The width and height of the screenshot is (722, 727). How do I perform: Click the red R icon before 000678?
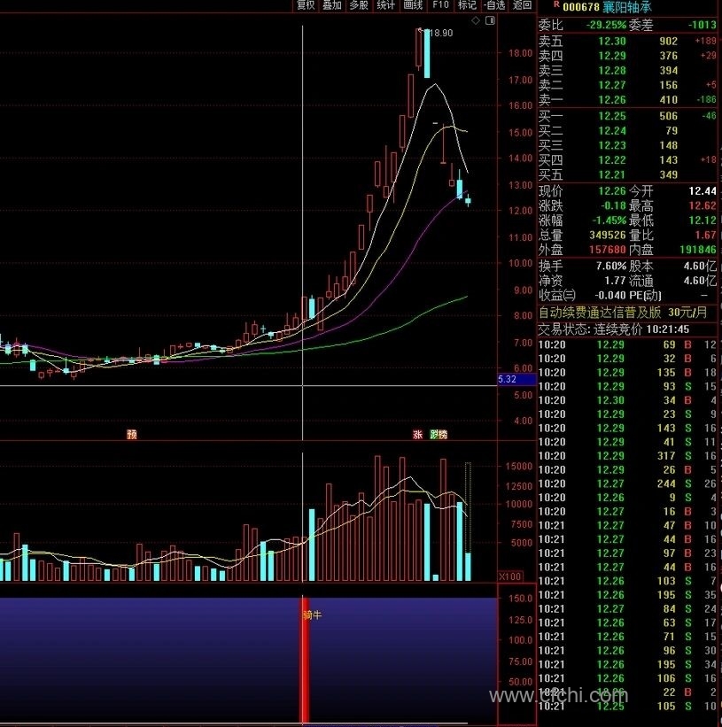(x=556, y=4)
